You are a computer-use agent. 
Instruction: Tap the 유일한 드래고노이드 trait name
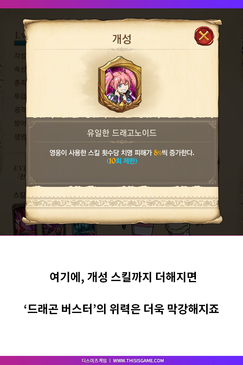point(121,133)
